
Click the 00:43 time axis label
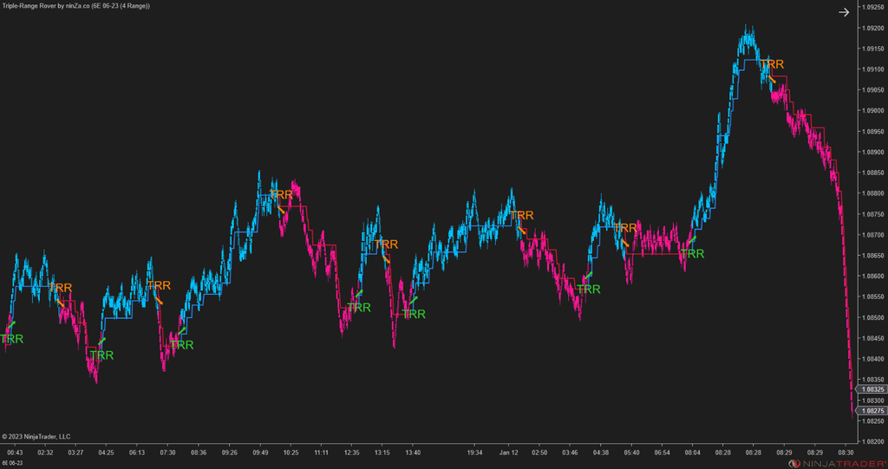click(x=15, y=452)
